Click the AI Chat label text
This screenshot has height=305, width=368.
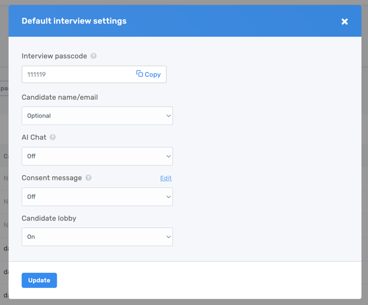point(34,137)
